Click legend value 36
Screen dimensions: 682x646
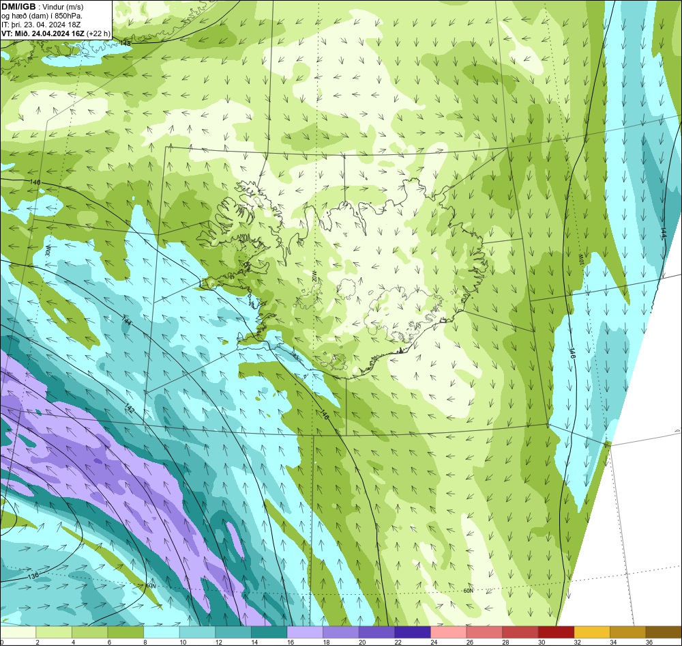[x=649, y=642]
